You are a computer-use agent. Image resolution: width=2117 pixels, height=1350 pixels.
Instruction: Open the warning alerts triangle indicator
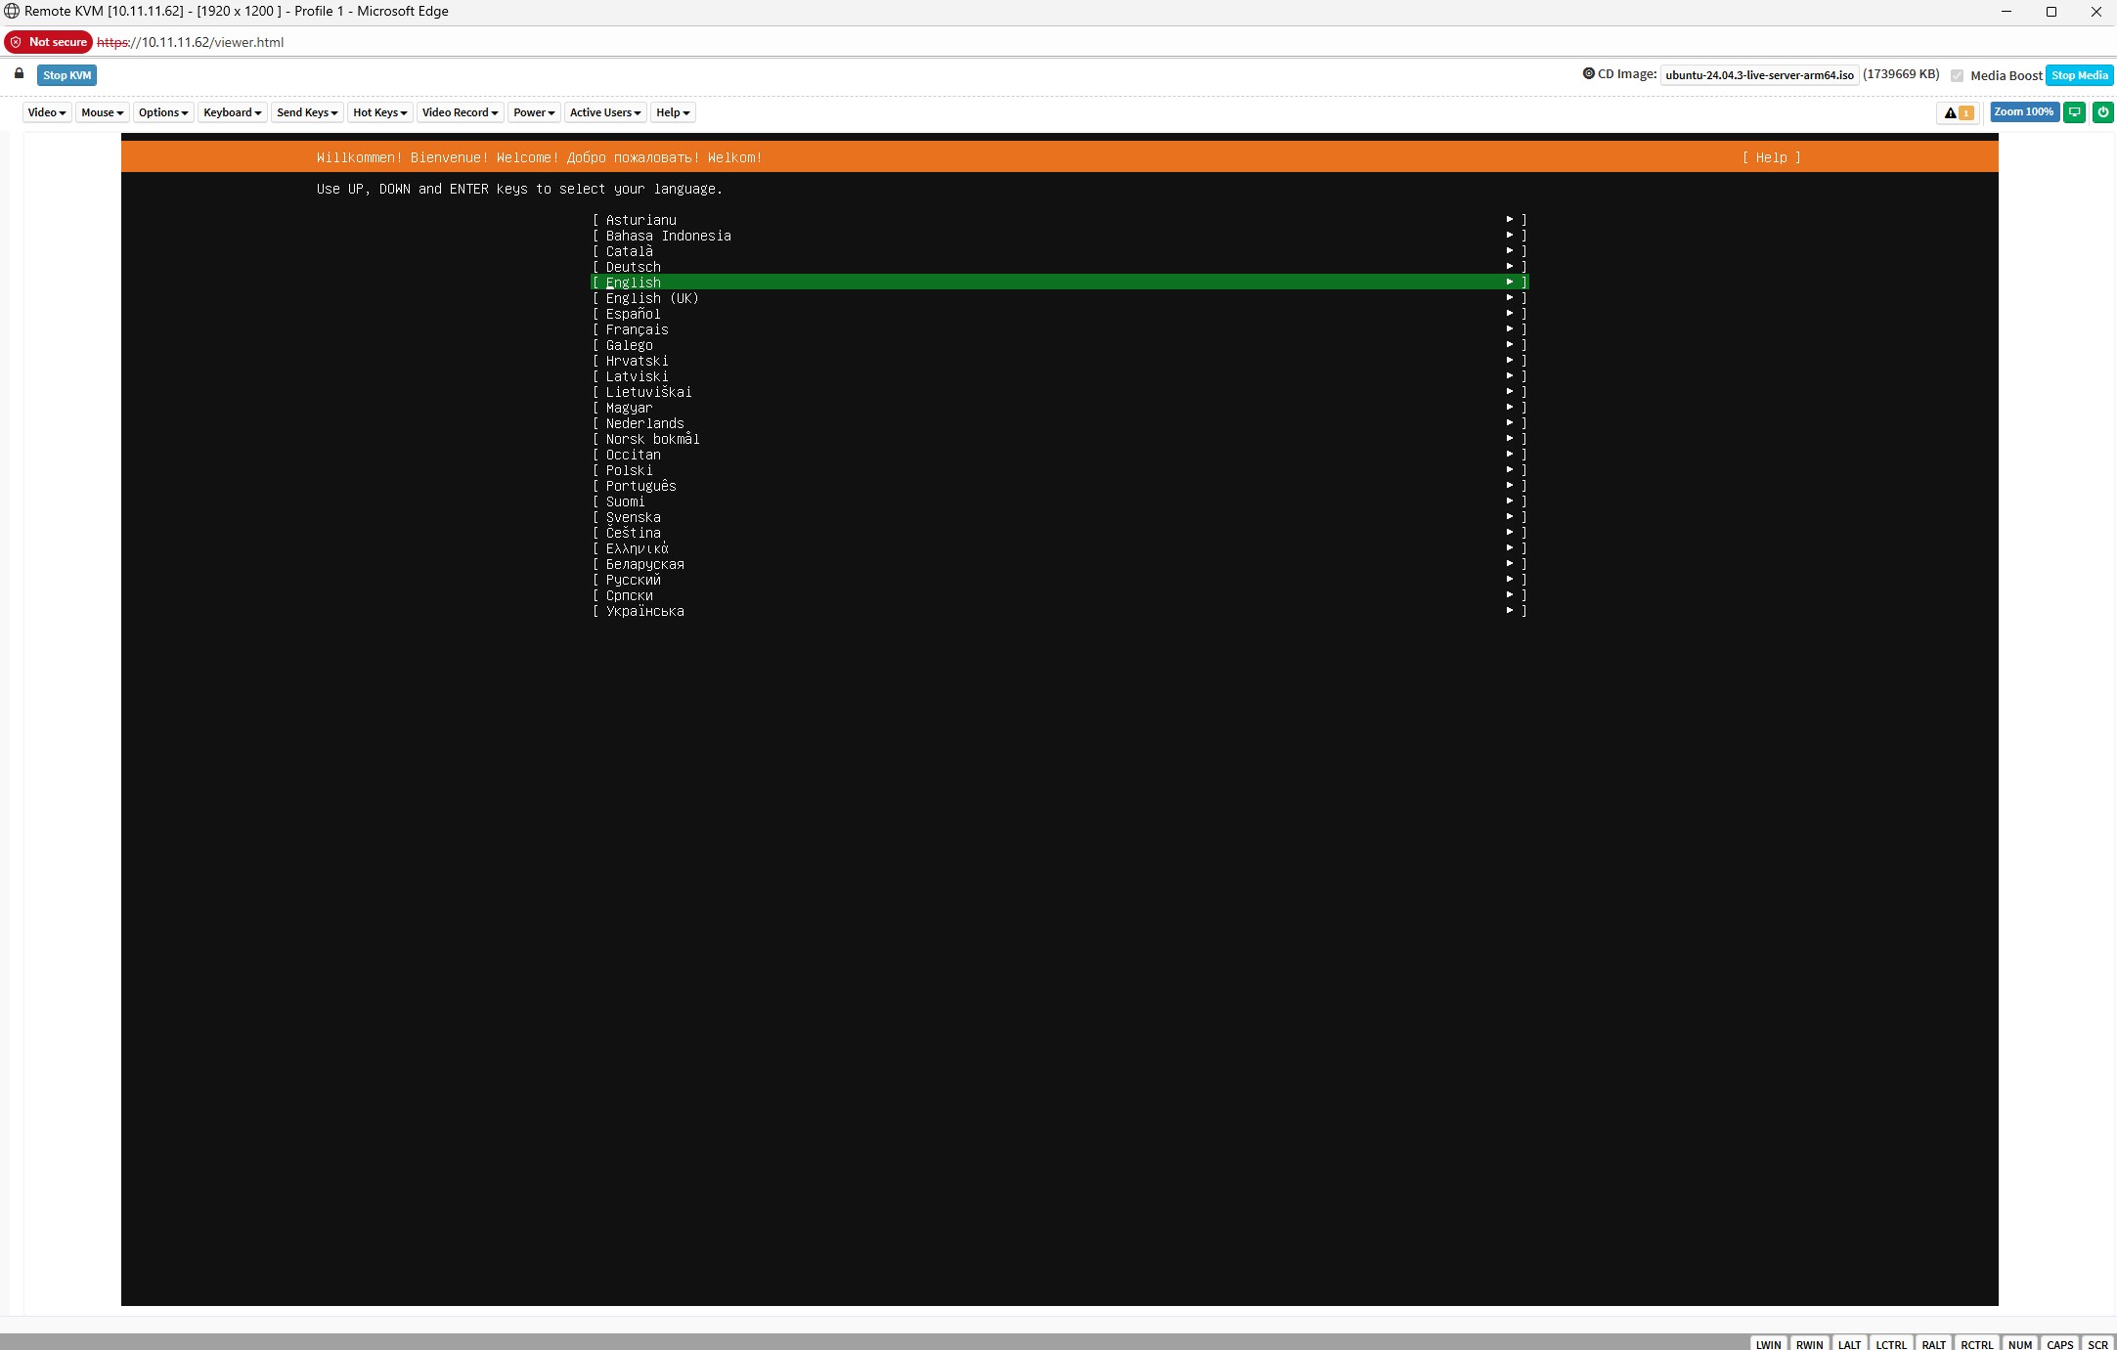[1958, 113]
